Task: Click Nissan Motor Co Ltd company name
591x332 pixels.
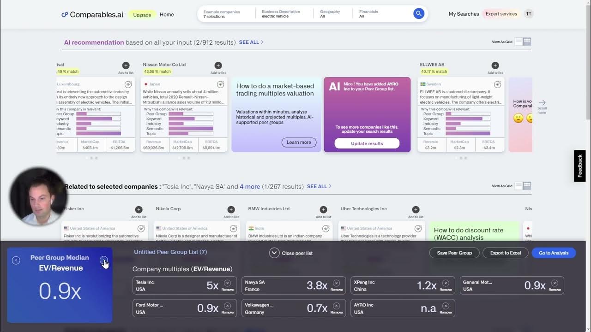Action: pos(164,65)
